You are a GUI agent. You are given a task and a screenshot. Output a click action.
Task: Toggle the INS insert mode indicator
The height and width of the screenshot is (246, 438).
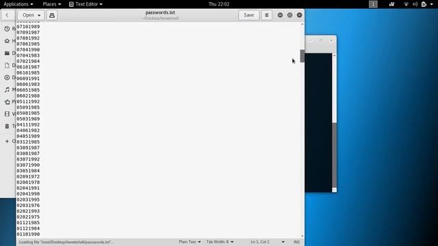(x=296, y=242)
